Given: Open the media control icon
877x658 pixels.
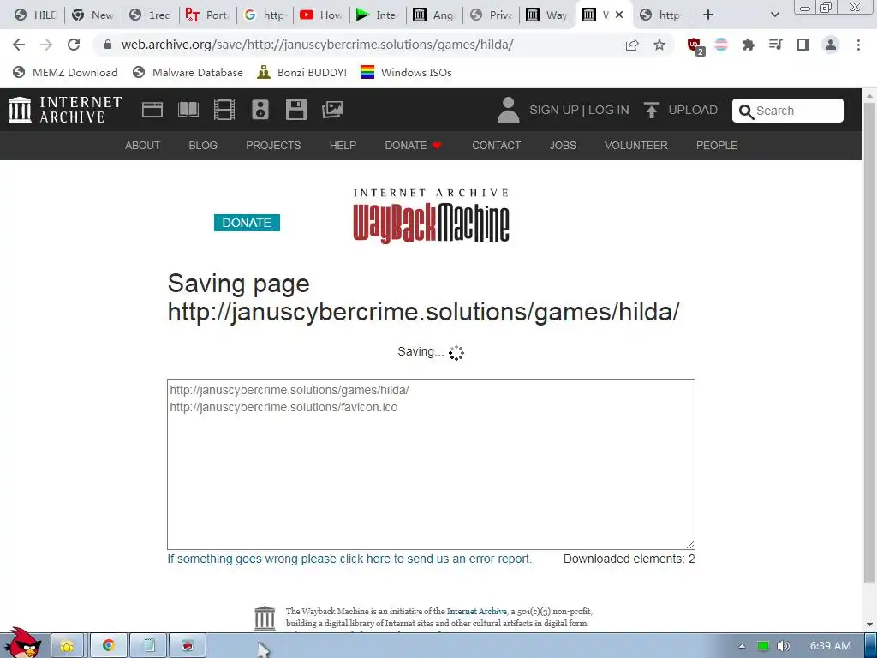Looking at the screenshot, I should pyautogui.click(x=776, y=45).
